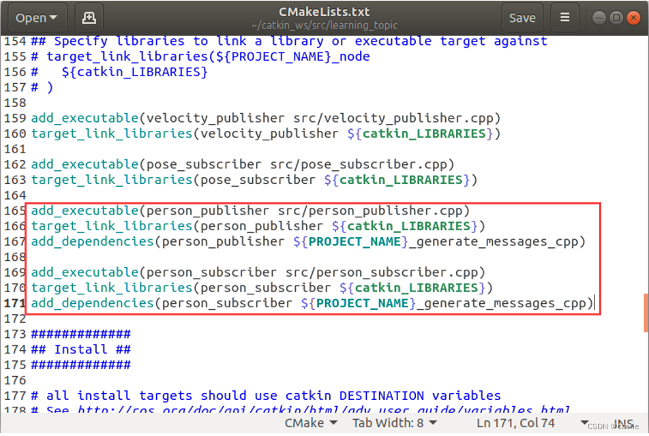Open the file chooser with the Open button
The height and width of the screenshot is (436, 649).
[x=36, y=18]
